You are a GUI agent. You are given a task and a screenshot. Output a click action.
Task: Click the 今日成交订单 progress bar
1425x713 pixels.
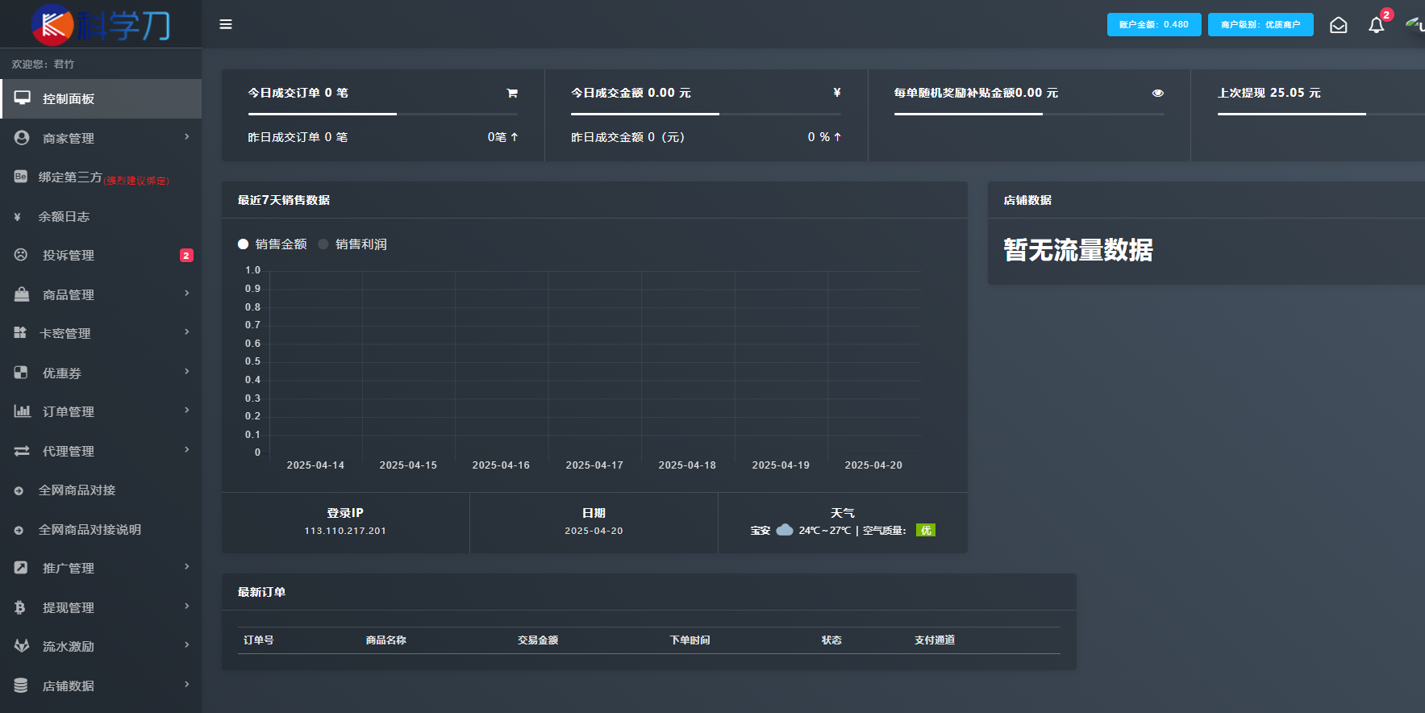[x=383, y=114]
